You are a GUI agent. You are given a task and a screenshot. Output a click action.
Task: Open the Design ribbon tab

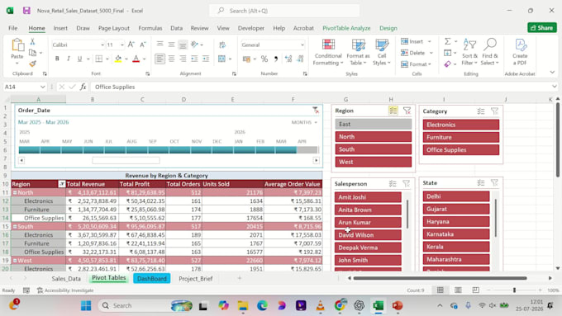[388, 28]
